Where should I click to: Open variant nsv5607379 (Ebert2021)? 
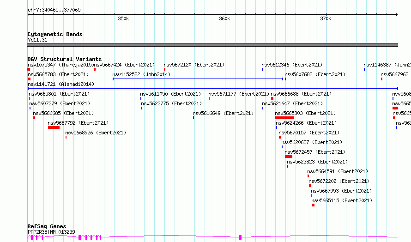(x=60, y=103)
